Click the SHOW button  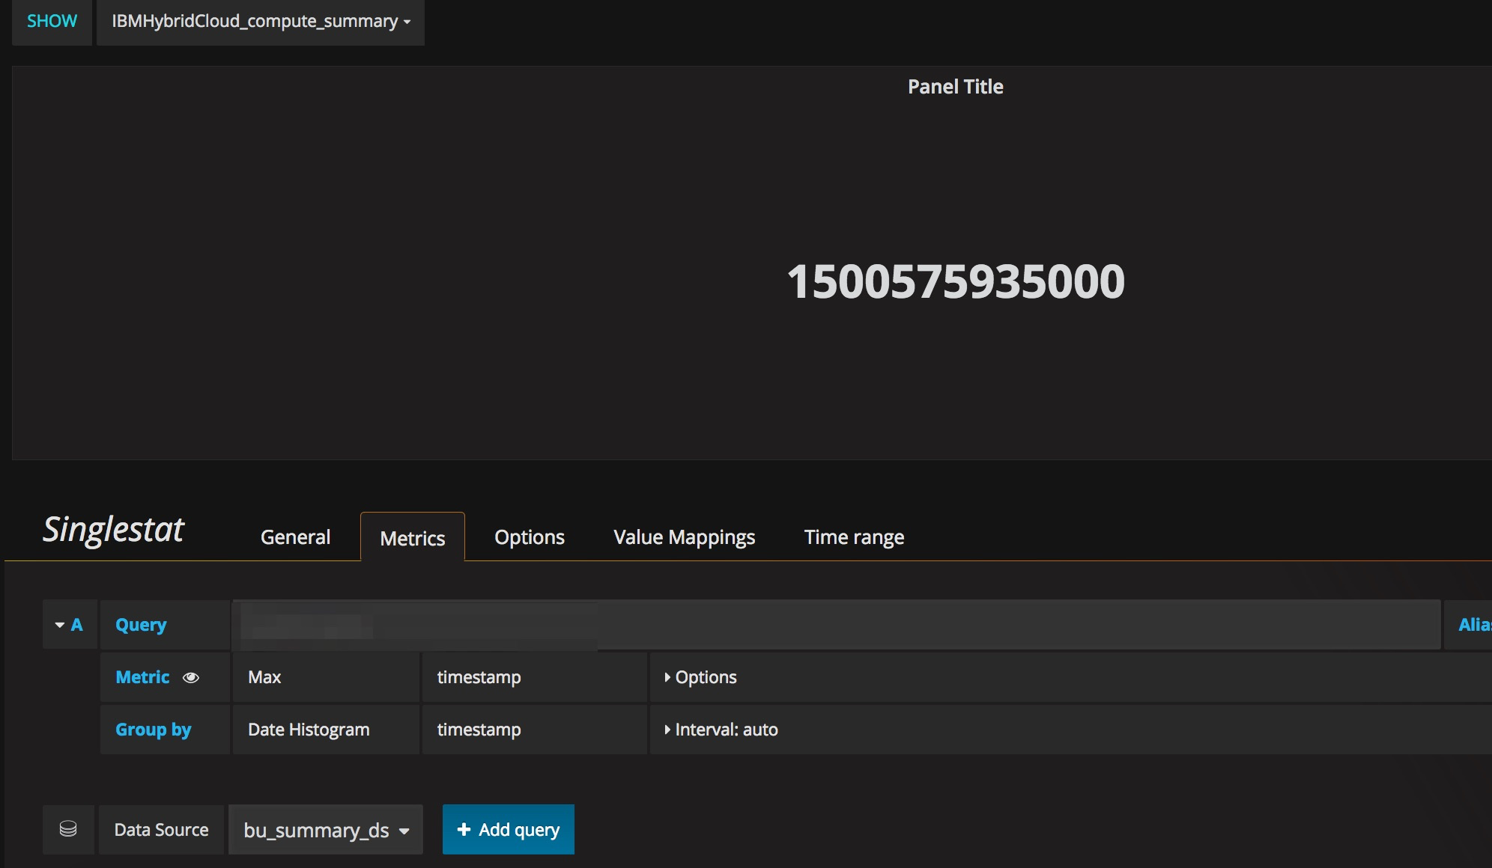click(52, 22)
